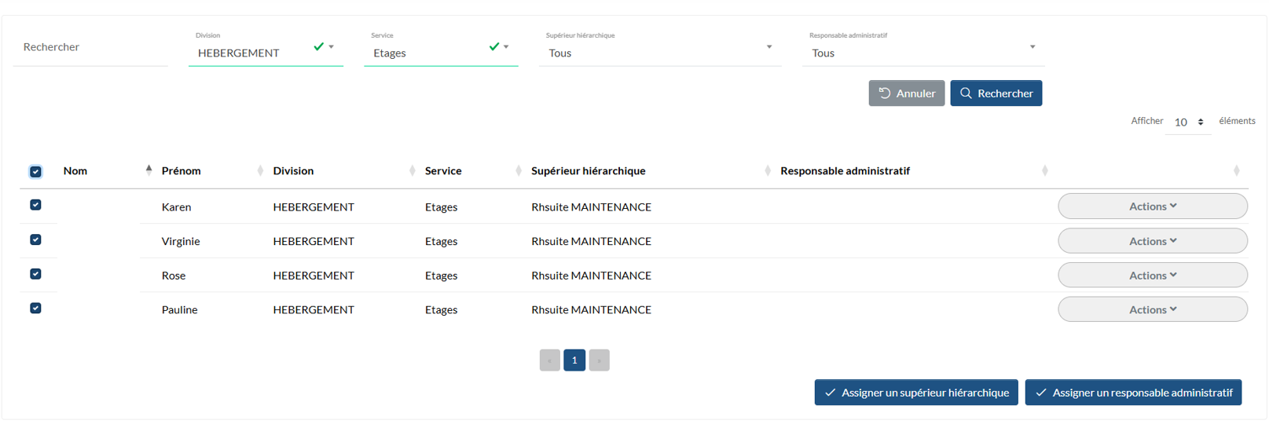Viewport: 1269px width, 435px height.
Task: Click the name Karen
Action: pyautogui.click(x=177, y=207)
